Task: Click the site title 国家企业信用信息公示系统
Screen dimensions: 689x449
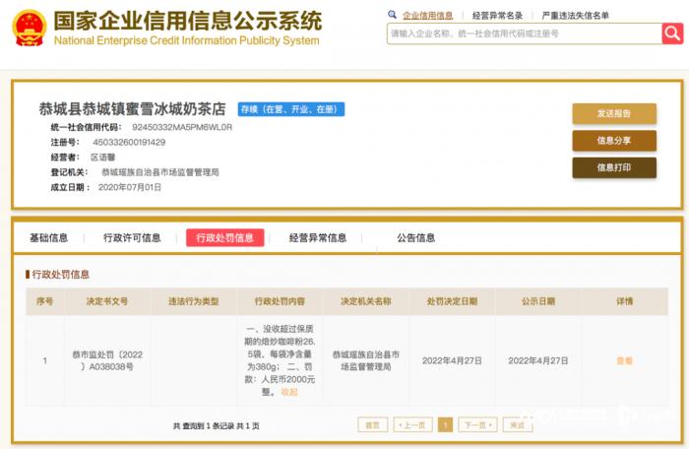Action: 188,21
